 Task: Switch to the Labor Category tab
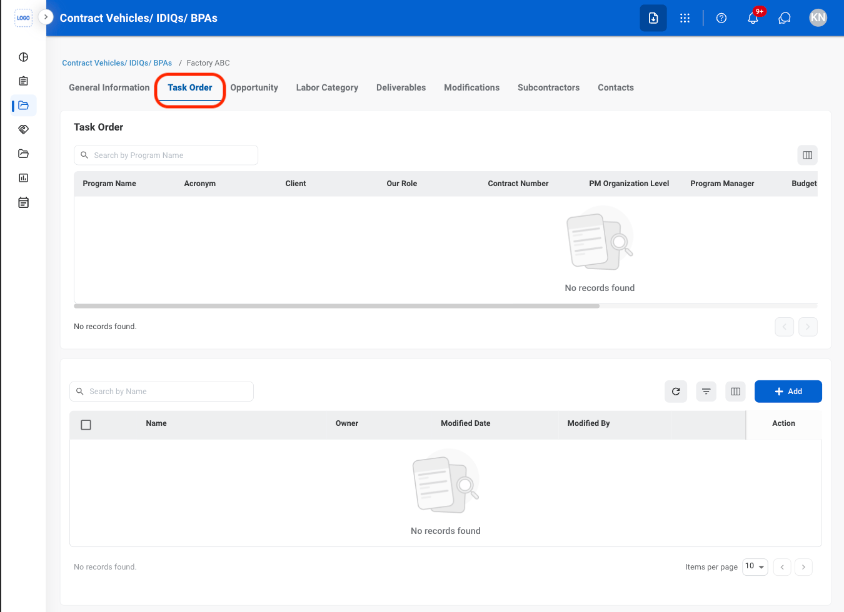click(327, 87)
